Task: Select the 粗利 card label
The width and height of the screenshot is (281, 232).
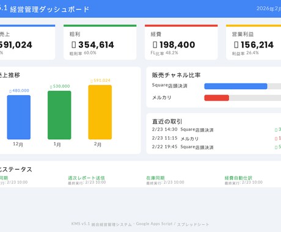Action: [x=75, y=34]
